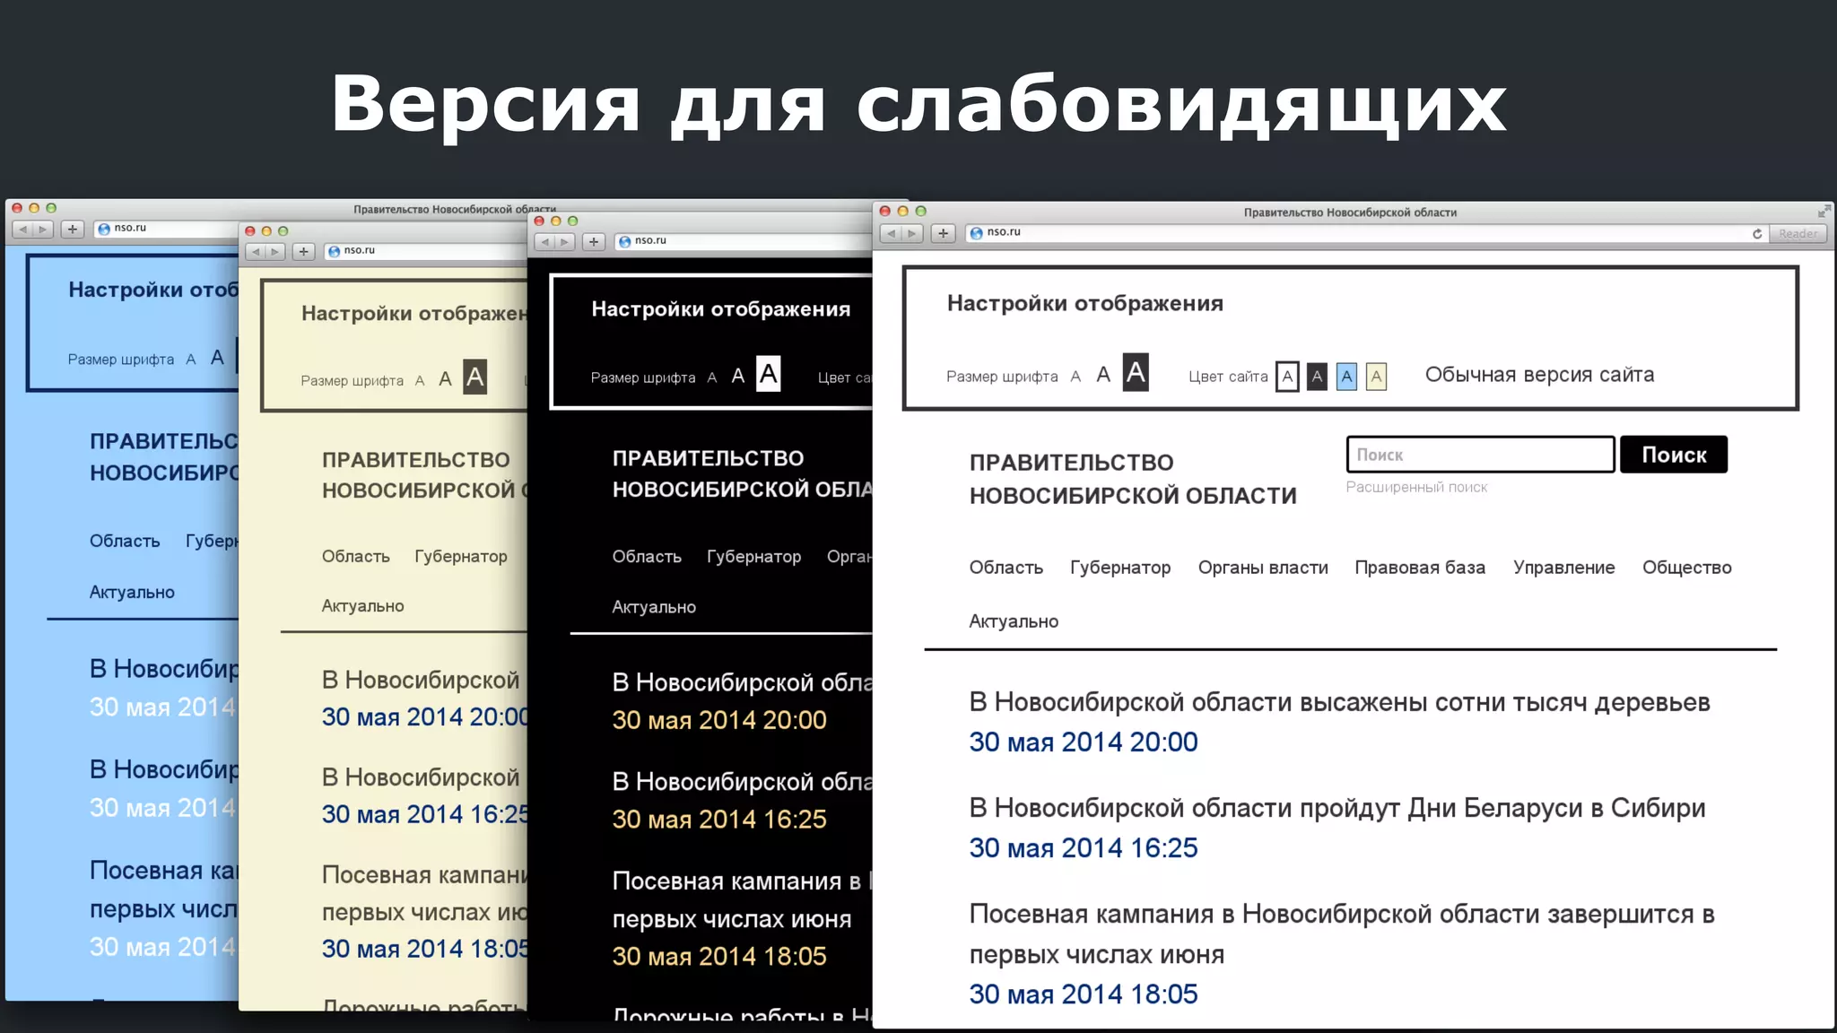The width and height of the screenshot is (1837, 1033).
Task: Click date '30 мая 2014 20:00' in white window
Action: pyautogui.click(x=1084, y=742)
